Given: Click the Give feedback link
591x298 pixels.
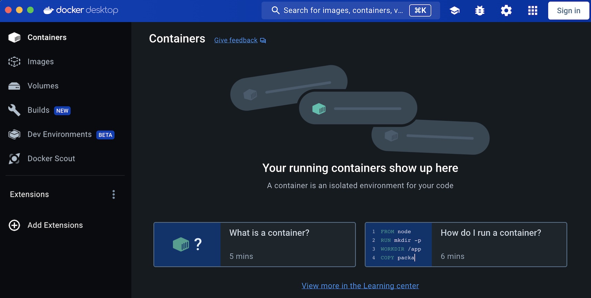Looking at the screenshot, I should click(236, 40).
